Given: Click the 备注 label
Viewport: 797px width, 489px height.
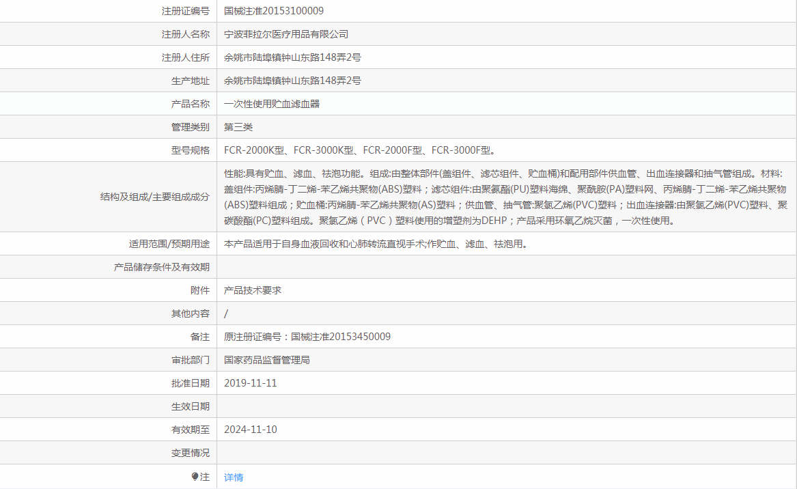Looking at the screenshot, I should pyautogui.click(x=199, y=337).
